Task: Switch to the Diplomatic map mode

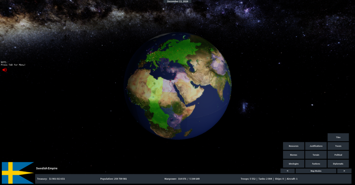Action: click(338, 164)
